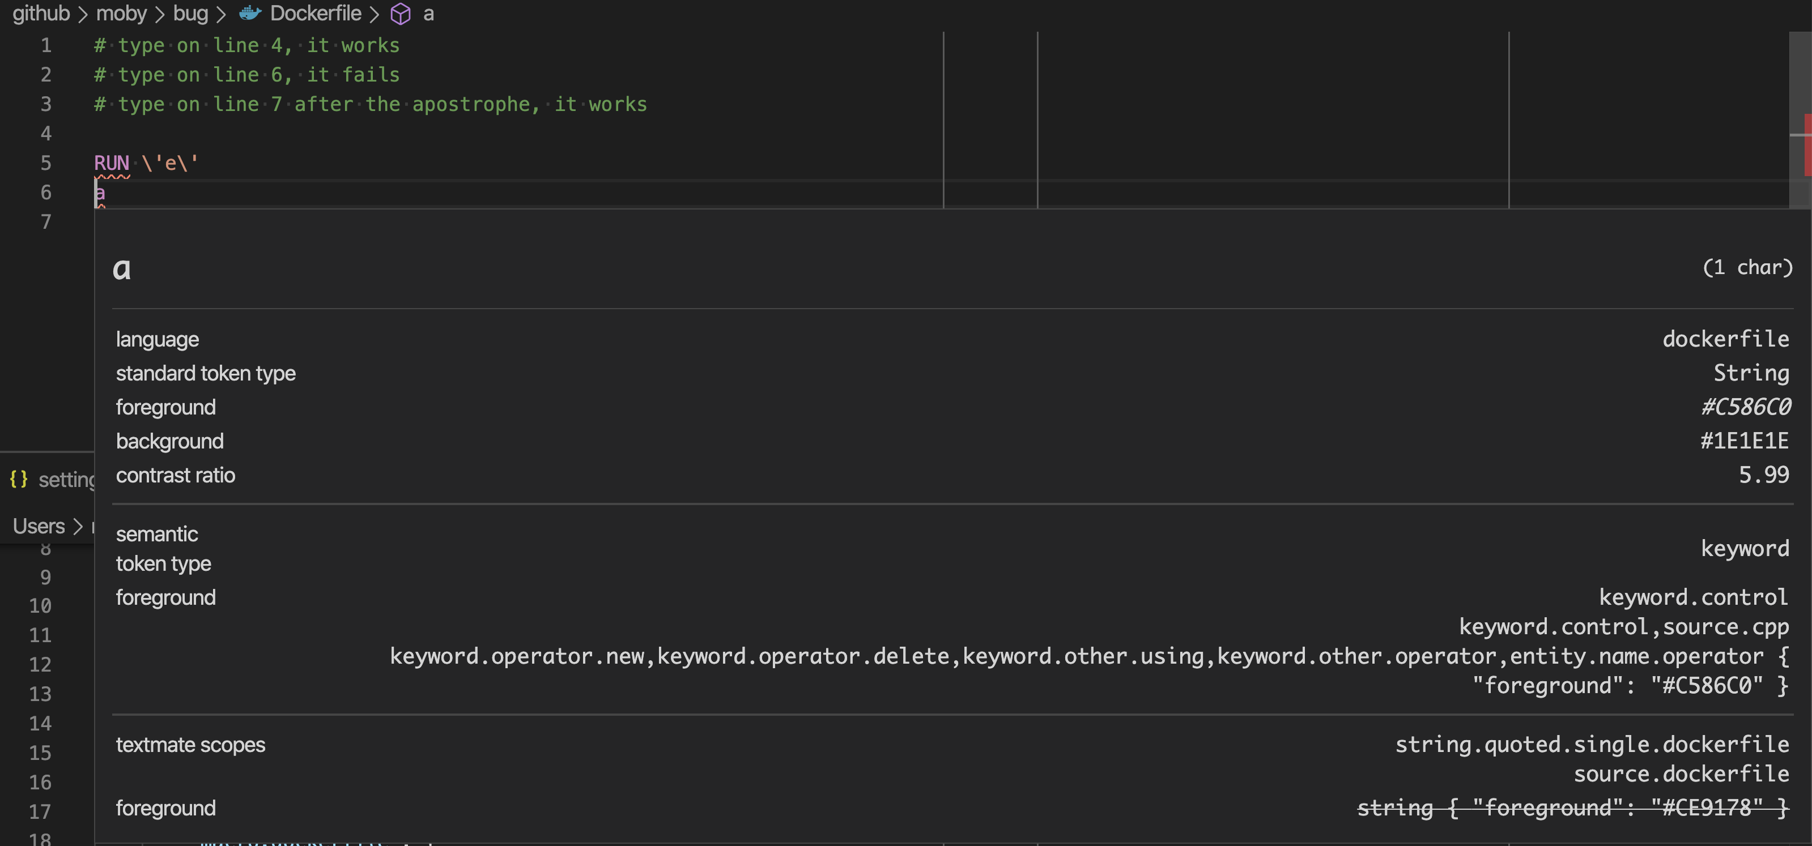Click the strikethrough #CE9178 theme rule

tap(1573, 807)
